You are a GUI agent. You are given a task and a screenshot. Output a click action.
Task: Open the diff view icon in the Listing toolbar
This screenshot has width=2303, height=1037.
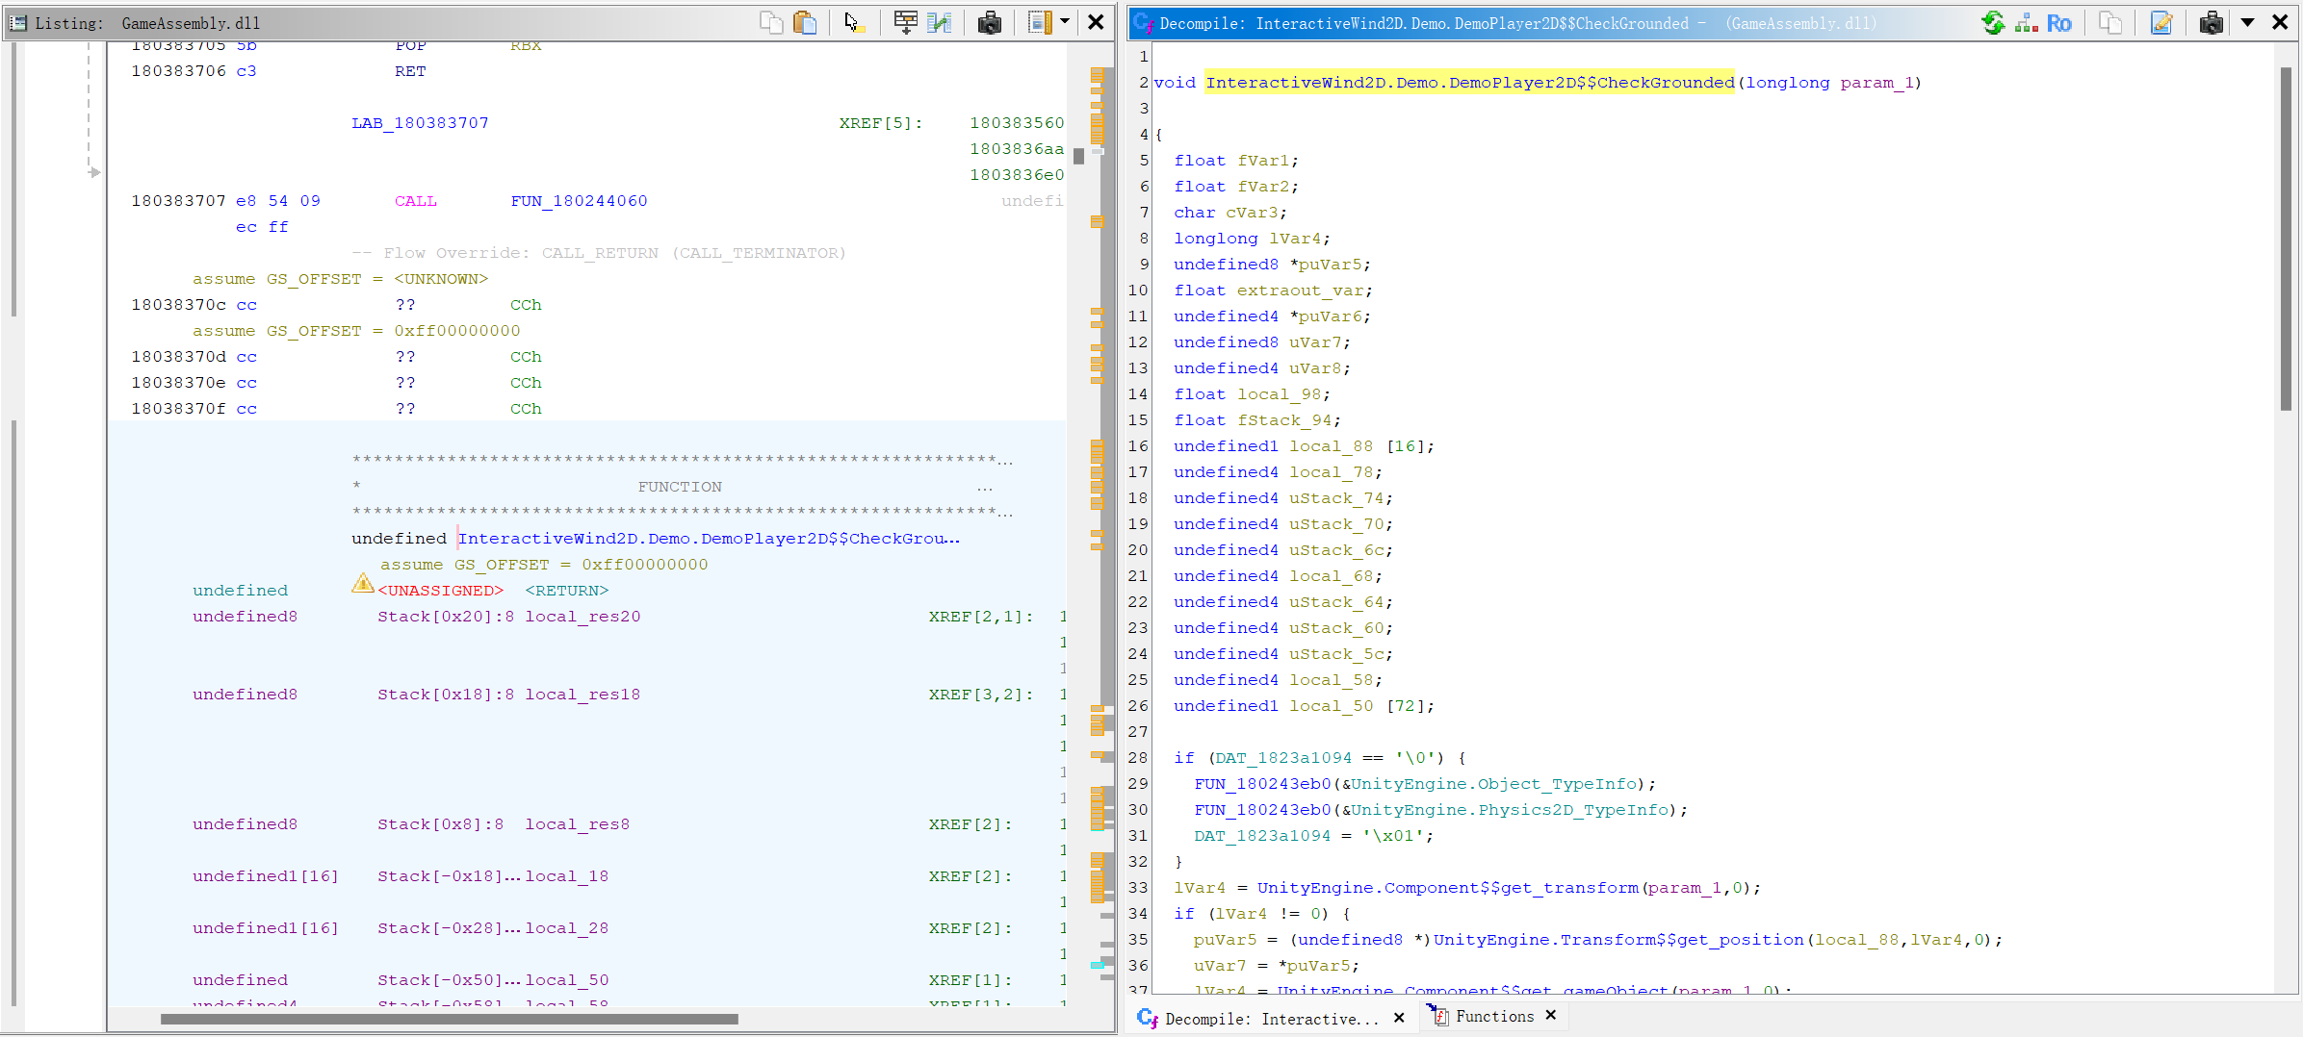click(939, 22)
